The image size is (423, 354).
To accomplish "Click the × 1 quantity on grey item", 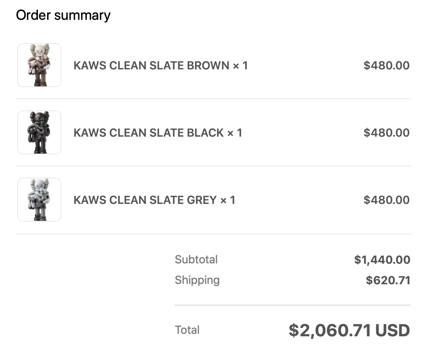I will point(228,200).
